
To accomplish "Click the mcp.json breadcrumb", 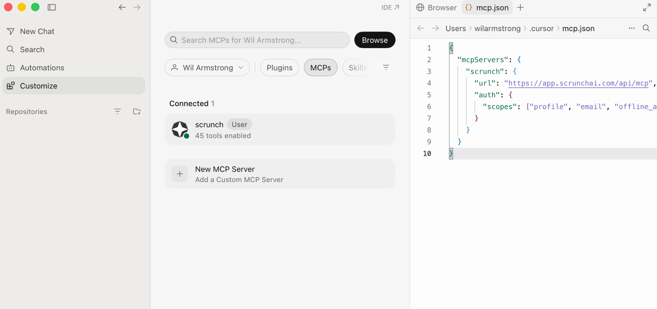I will click(578, 29).
